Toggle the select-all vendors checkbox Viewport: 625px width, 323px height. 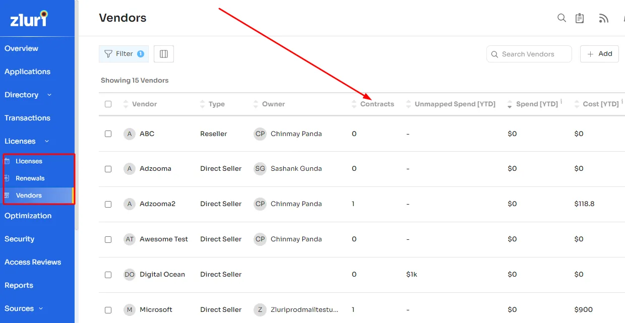point(108,104)
